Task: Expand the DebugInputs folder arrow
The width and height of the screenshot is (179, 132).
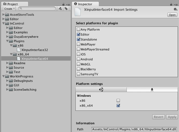Action: pos(7,81)
